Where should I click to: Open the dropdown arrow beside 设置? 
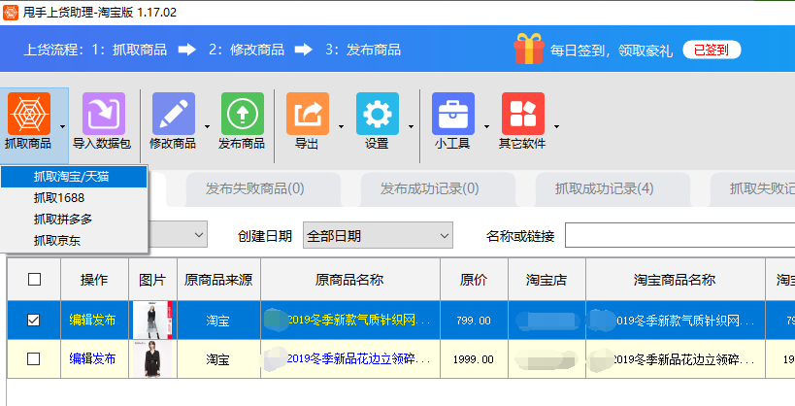(x=411, y=126)
